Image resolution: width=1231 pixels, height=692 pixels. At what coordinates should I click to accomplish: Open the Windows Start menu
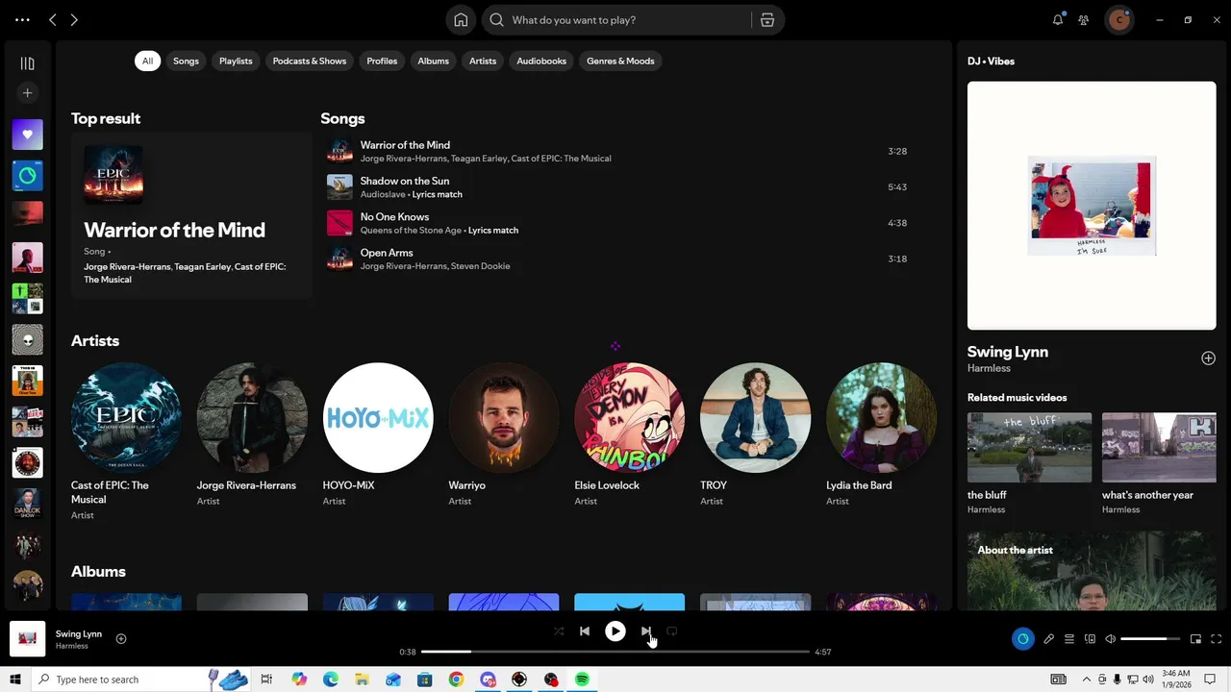[x=15, y=680]
